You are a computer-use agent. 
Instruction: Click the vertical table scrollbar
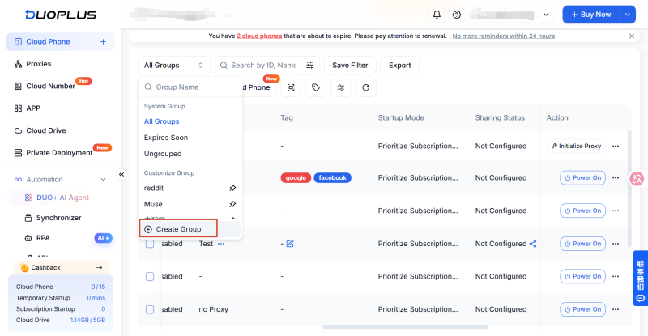coord(629,189)
